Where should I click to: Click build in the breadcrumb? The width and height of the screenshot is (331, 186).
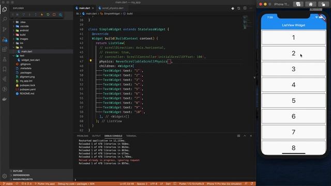coord(130,14)
